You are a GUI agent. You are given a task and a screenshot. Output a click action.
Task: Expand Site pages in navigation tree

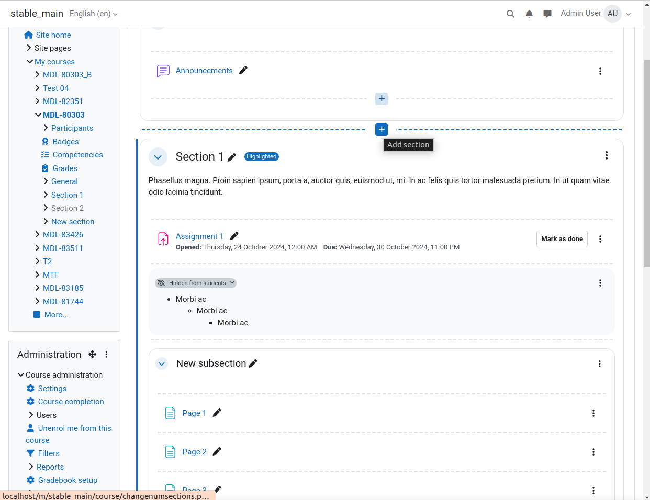pos(29,48)
